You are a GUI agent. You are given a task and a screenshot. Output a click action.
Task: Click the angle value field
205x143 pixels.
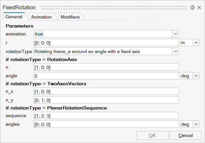(x=106, y=76)
